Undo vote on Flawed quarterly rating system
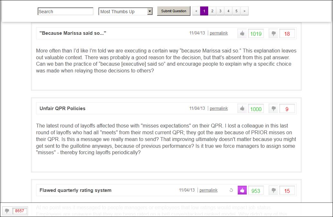 click(231, 190)
